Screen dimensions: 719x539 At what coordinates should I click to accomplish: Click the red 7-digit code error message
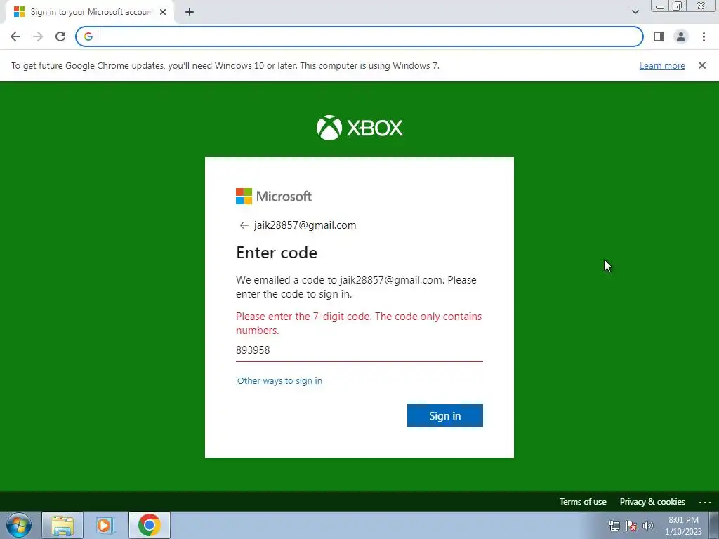click(359, 323)
